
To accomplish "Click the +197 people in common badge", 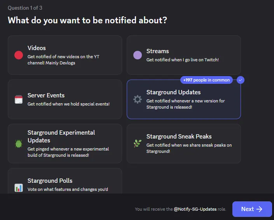I will (206, 80).
